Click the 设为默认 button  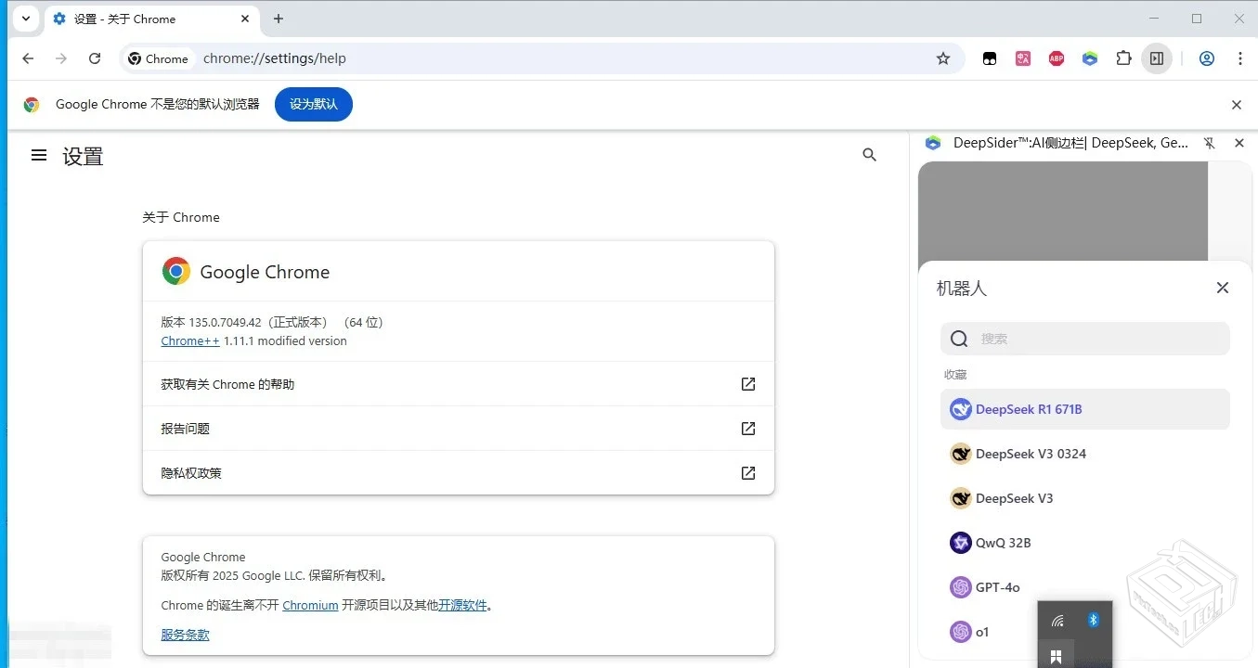[313, 104]
